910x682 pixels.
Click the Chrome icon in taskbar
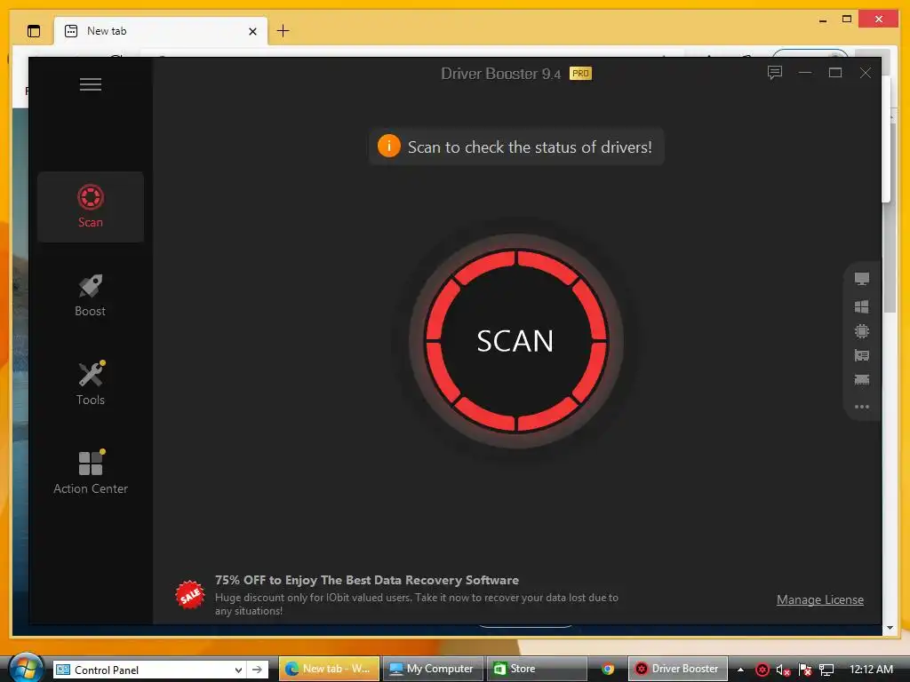(x=608, y=669)
